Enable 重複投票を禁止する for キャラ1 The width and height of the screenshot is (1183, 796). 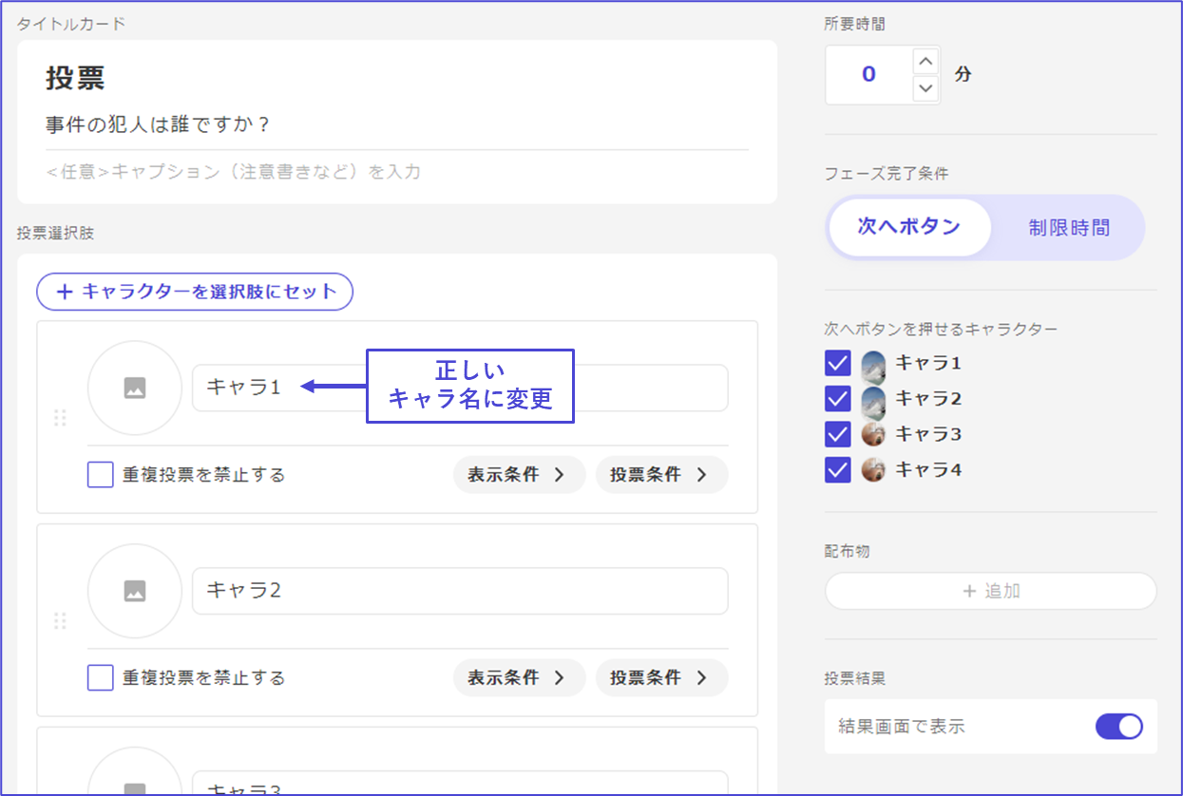[x=101, y=475]
